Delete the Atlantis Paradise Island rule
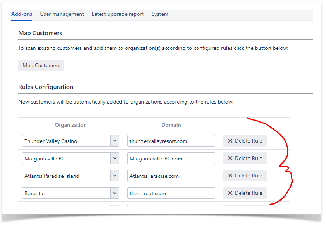 [x=245, y=176]
